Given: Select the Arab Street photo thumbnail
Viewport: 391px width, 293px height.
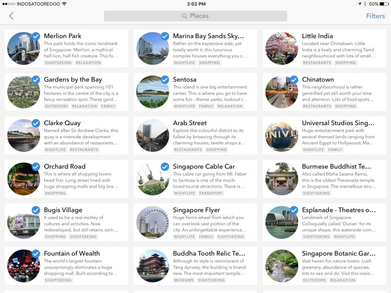Looking at the screenshot, I should [152, 135].
